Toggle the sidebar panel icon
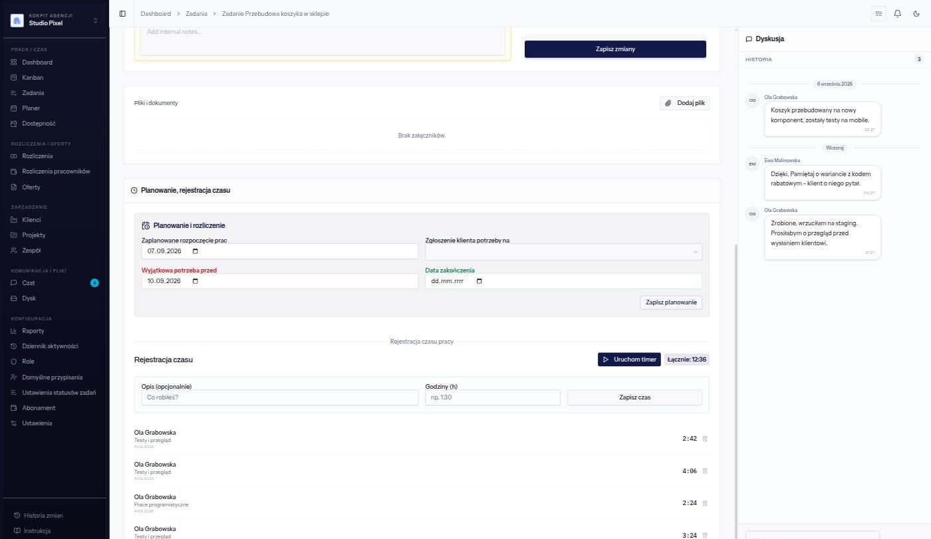931x539 pixels. pos(122,13)
